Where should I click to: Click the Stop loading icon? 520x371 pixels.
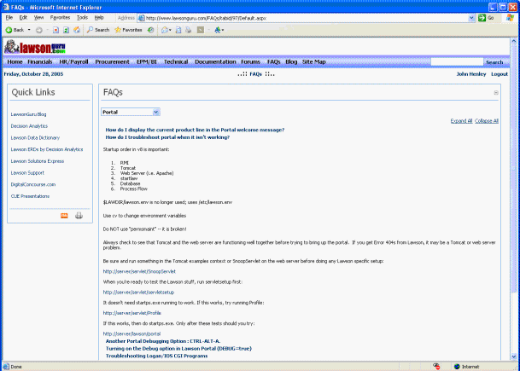click(x=56, y=30)
